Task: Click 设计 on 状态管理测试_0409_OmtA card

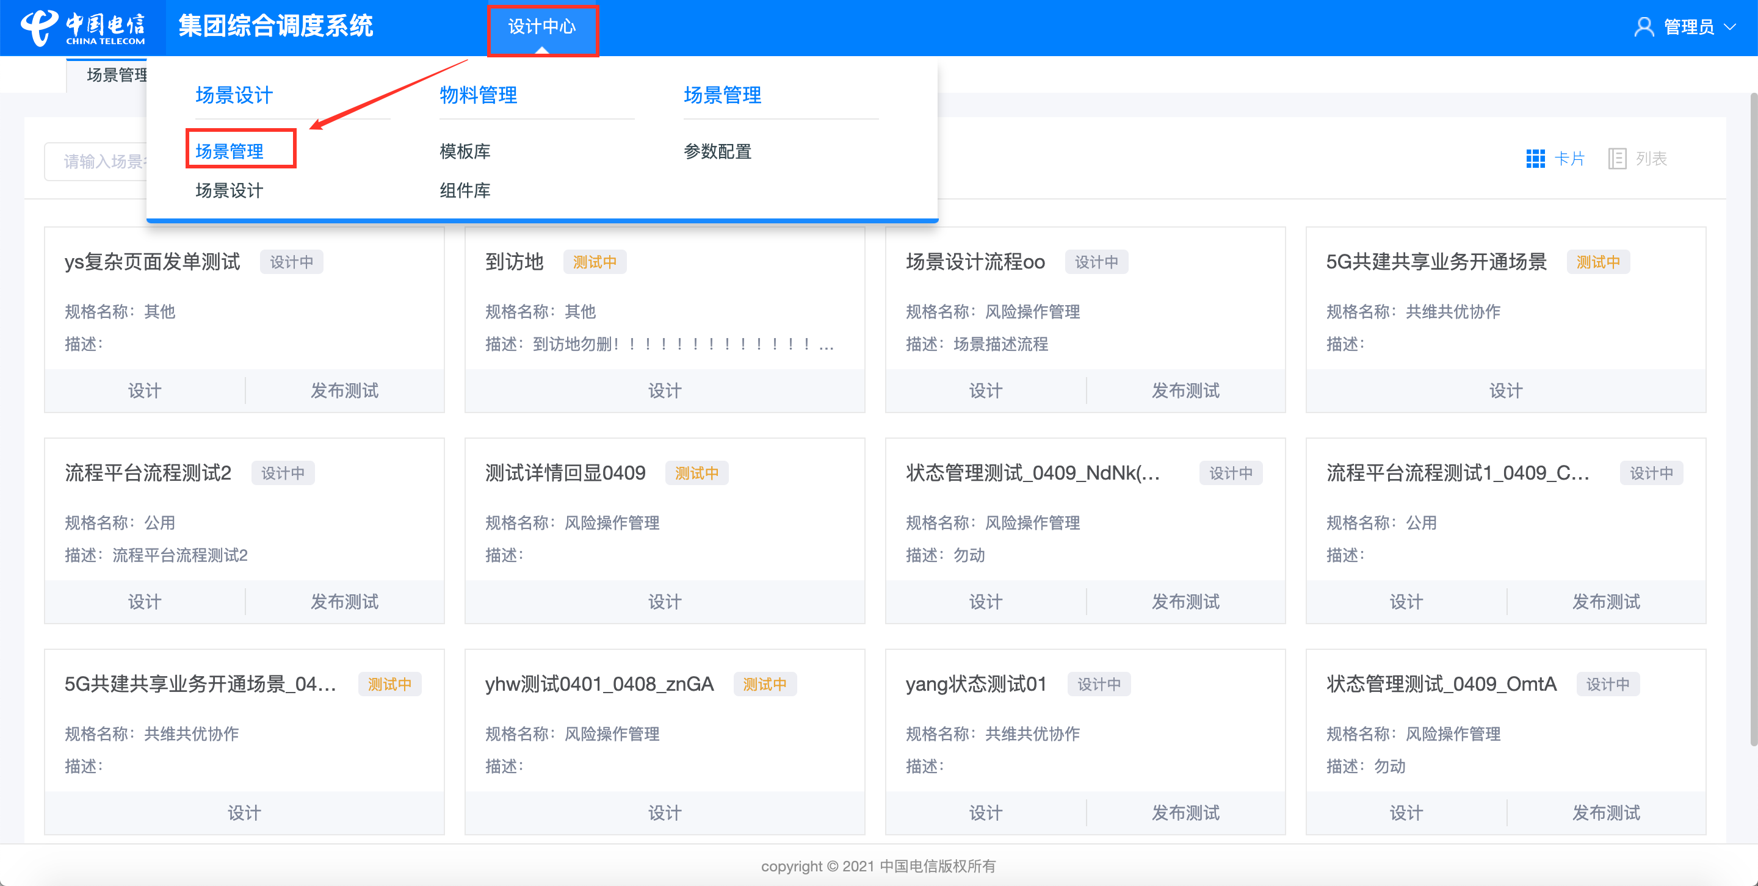Action: 1406,813
